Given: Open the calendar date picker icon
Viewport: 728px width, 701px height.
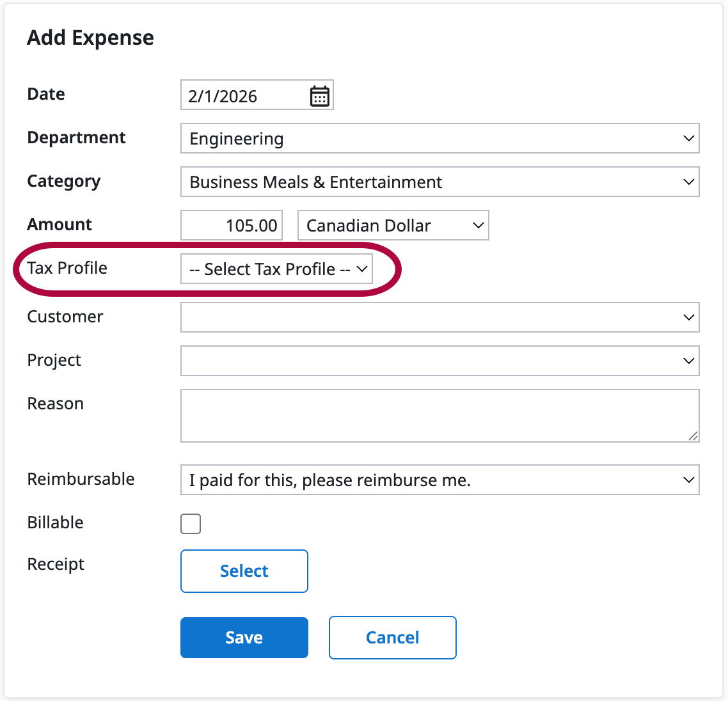Looking at the screenshot, I should click(319, 95).
